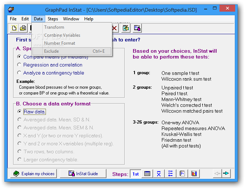Click 'Mann-Whitney test' text
Screen dimensions: 245x189
click(182, 100)
